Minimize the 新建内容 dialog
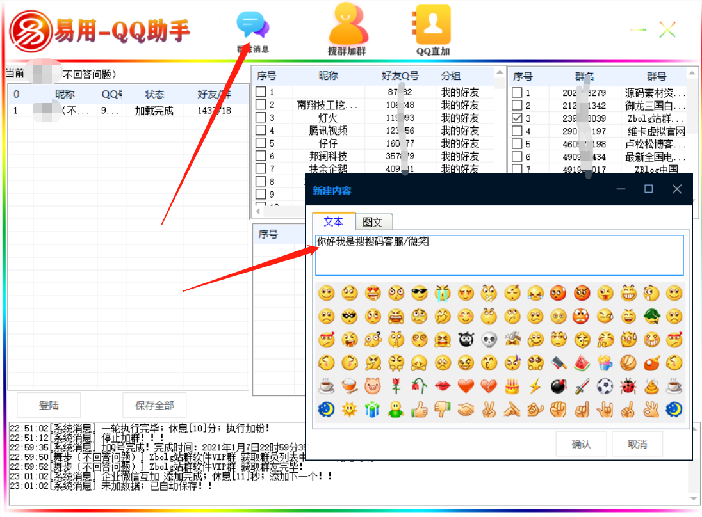The width and height of the screenshot is (702, 517). point(621,189)
